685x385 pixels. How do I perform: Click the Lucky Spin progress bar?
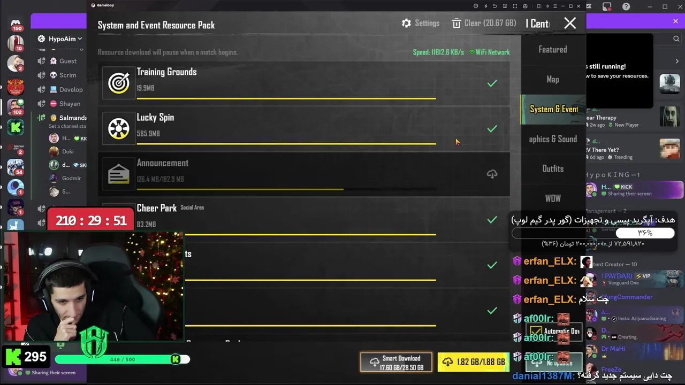(x=286, y=144)
